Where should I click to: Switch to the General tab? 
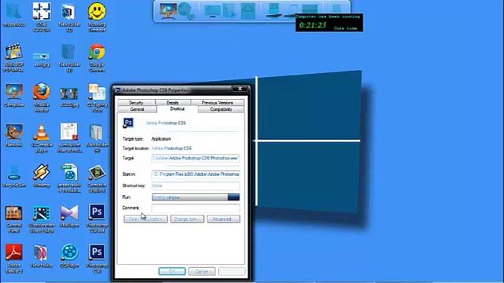(x=137, y=109)
